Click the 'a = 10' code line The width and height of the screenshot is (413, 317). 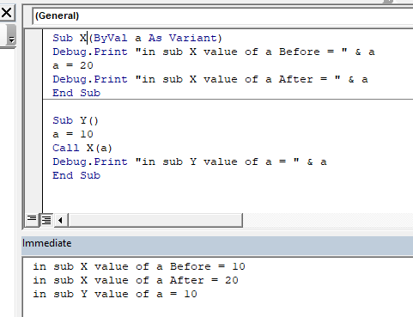[x=73, y=134]
